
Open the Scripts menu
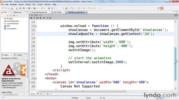[x=40, y=4]
